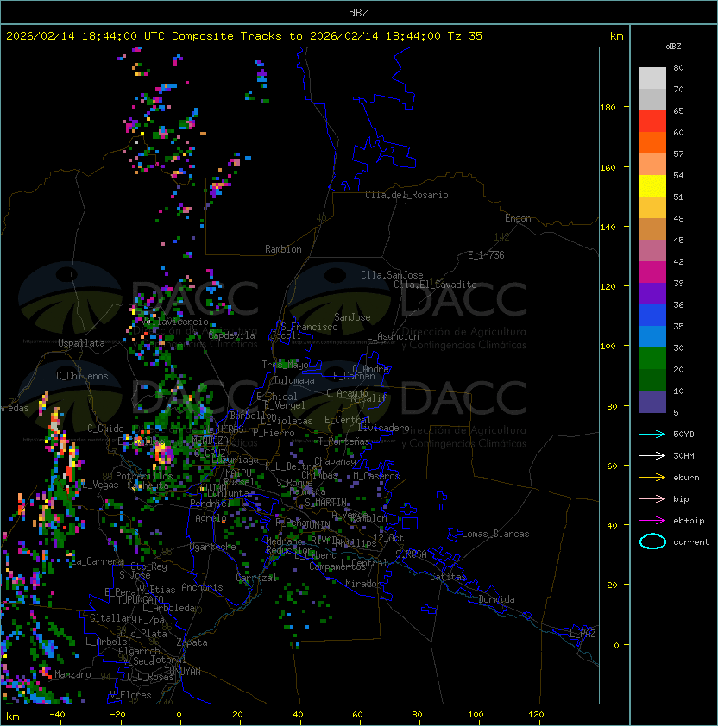Click the 'dBZ' title at top

pyautogui.click(x=359, y=12)
